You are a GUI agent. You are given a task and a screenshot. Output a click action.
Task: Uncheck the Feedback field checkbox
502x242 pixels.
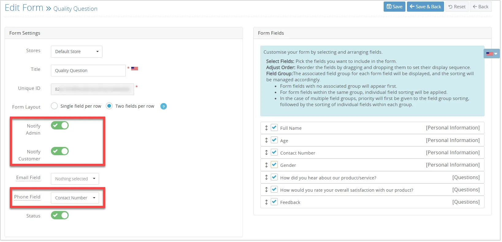tap(274, 202)
